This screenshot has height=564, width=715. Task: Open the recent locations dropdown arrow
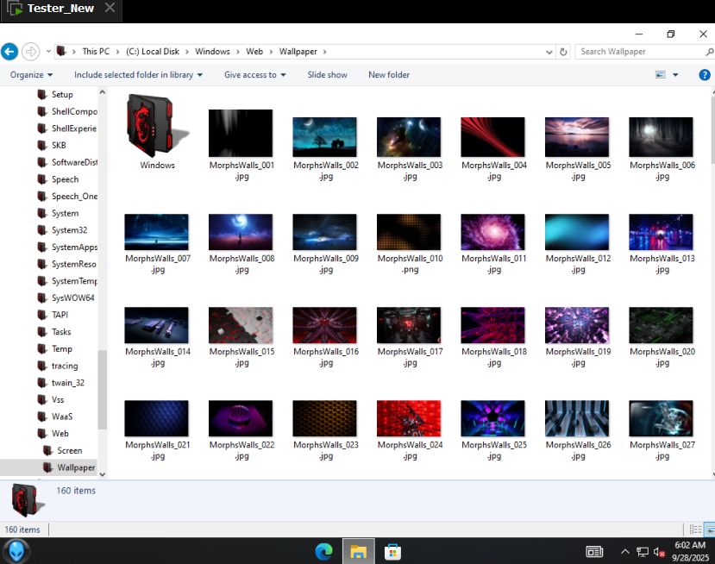pyautogui.click(x=48, y=51)
